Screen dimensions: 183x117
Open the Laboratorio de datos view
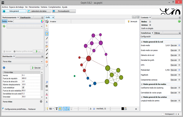coord(39,11)
